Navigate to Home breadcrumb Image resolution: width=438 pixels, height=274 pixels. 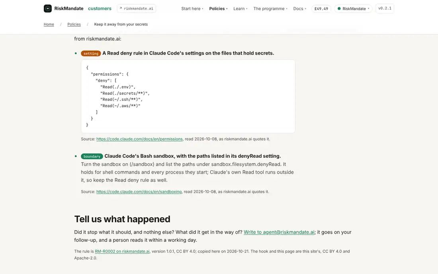click(x=49, y=24)
